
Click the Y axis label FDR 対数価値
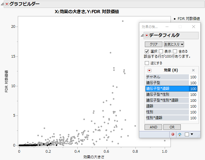[6, 81]
